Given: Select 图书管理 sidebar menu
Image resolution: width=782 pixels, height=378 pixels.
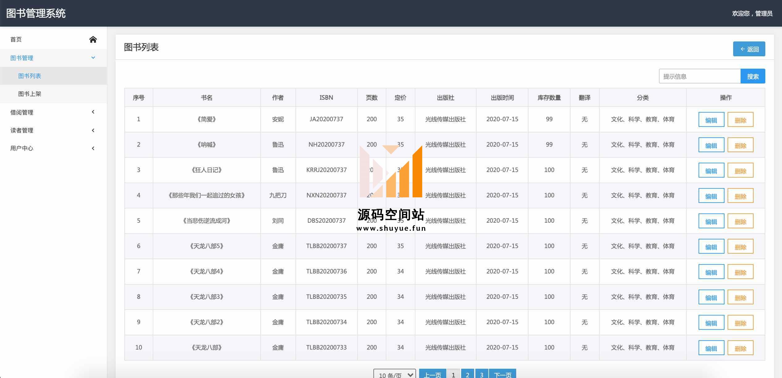Looking at the screenshot, I should point(53,58).
